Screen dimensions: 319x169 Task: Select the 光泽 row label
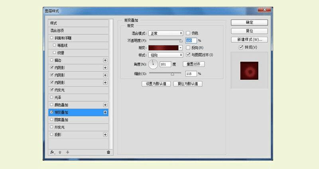[58, 97]
